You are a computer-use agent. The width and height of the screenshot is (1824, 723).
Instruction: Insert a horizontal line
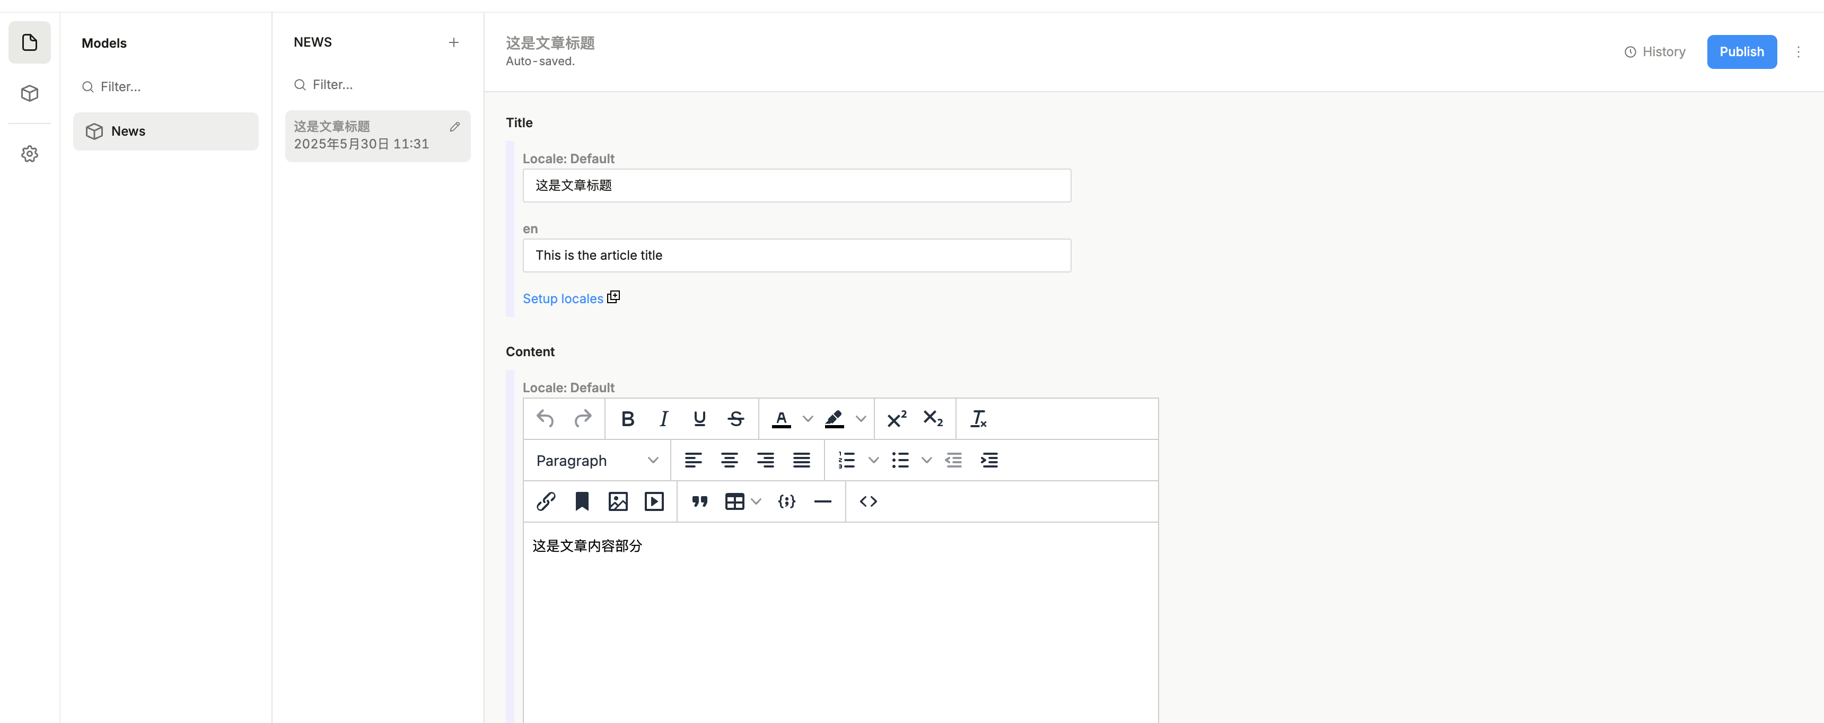(822, 501)
